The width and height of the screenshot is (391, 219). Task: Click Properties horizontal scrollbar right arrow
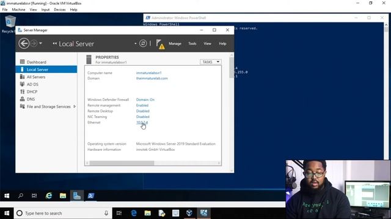pos(219,163)
